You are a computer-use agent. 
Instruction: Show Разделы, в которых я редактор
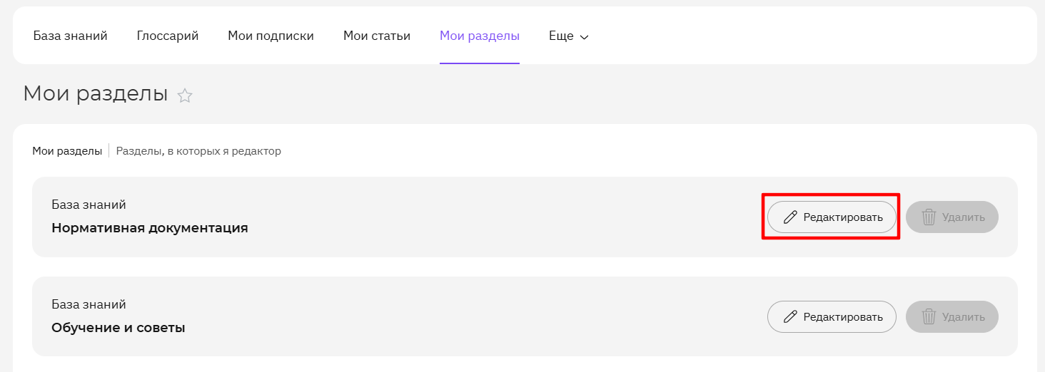pos(198,151)
